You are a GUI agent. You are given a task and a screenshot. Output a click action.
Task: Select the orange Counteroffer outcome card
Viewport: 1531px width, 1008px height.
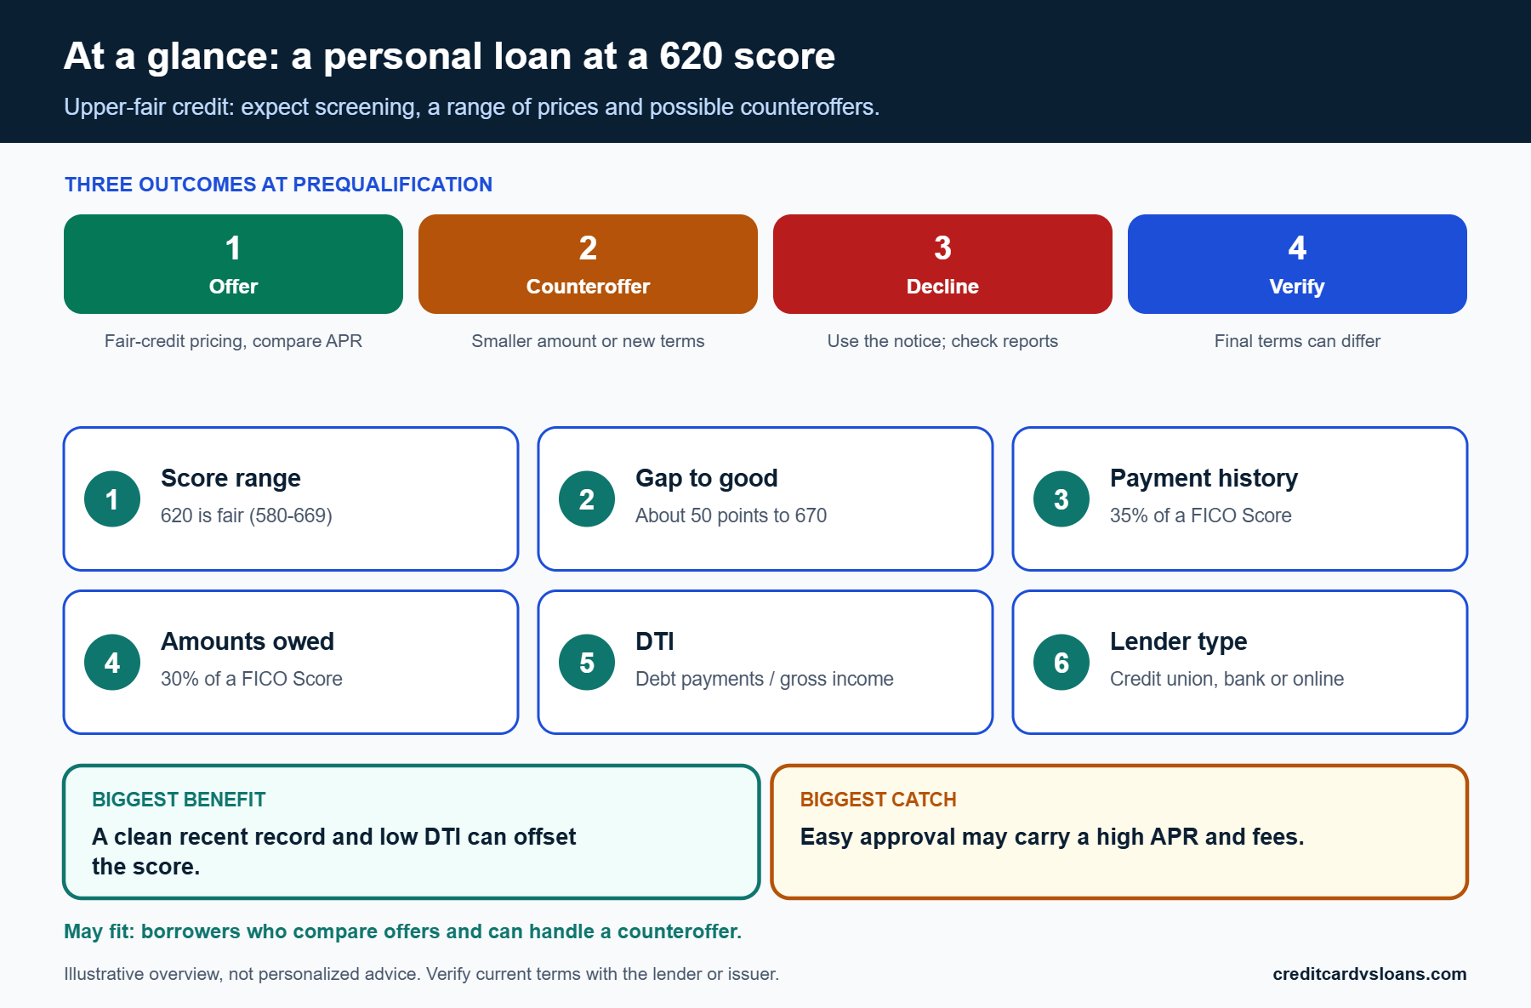tap(588, 264)
